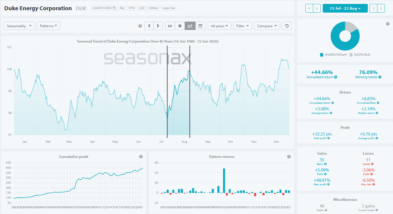Image resolution: width=393 pixels, height=214 pixels.
Task: Open the Patterns dropdown
Action: pyautogui.click(x=48, y=26)
